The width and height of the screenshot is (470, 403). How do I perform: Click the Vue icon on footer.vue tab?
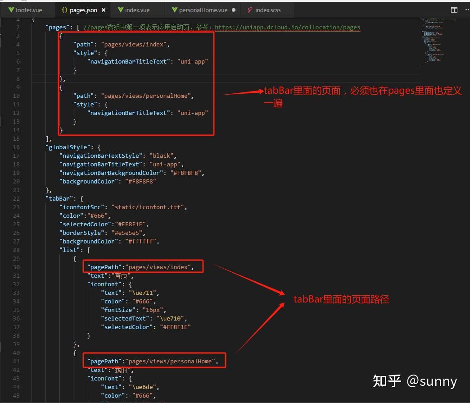[10, 9]
